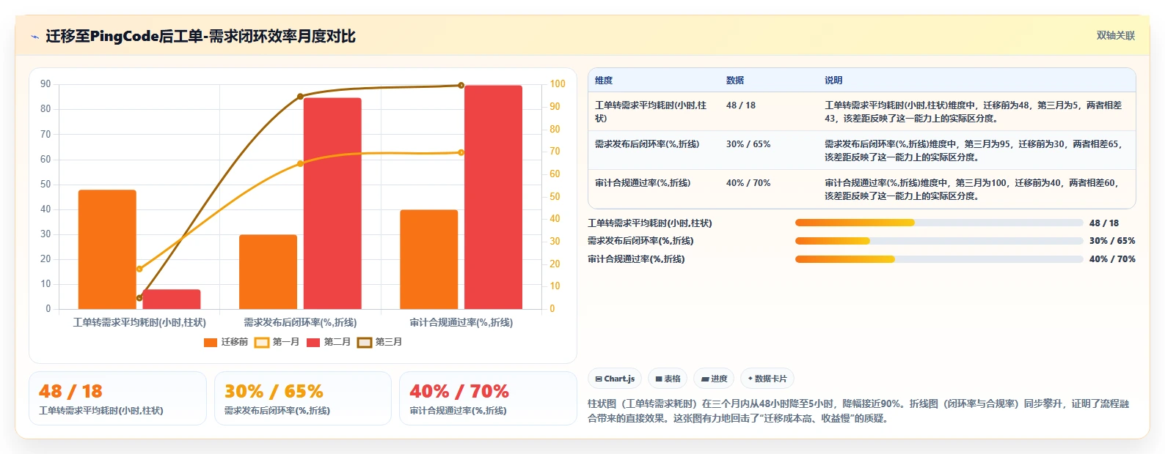Click the summary paragraph starting with 柱状图

click(858, 411)
